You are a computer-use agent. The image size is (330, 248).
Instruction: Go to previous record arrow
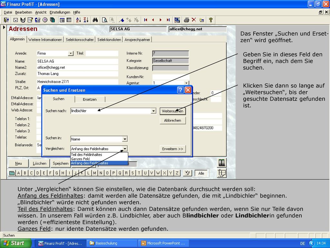153,20
